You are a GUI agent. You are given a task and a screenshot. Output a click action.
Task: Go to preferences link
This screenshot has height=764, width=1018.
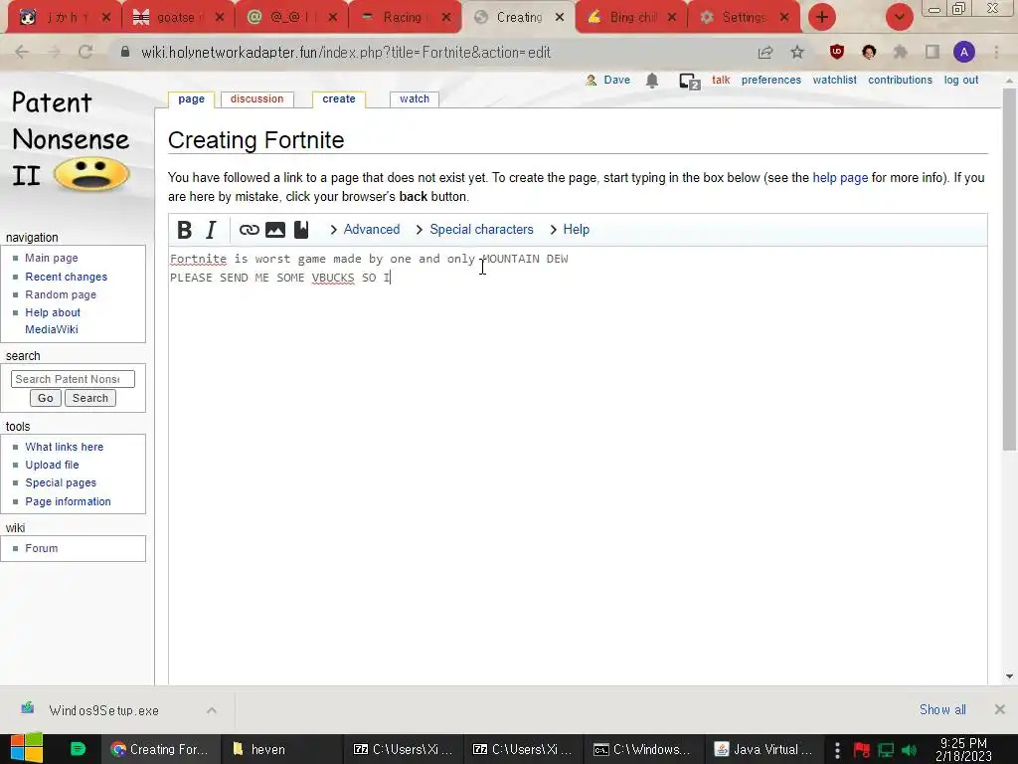(771, 80)
